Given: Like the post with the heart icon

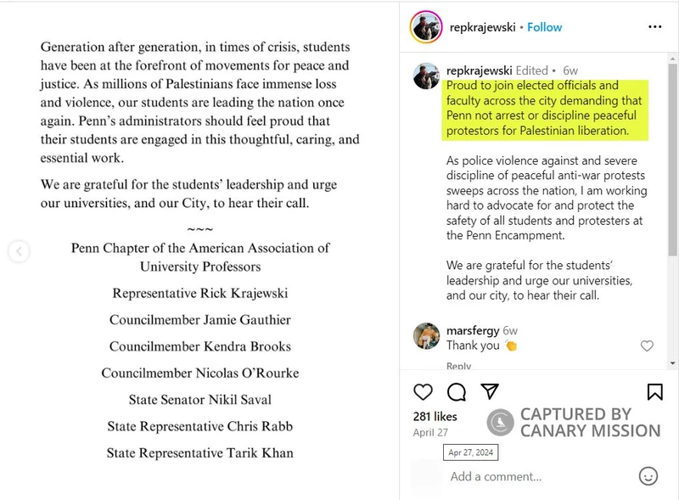Looking at the screenshot, I should [x=423, y=391].
